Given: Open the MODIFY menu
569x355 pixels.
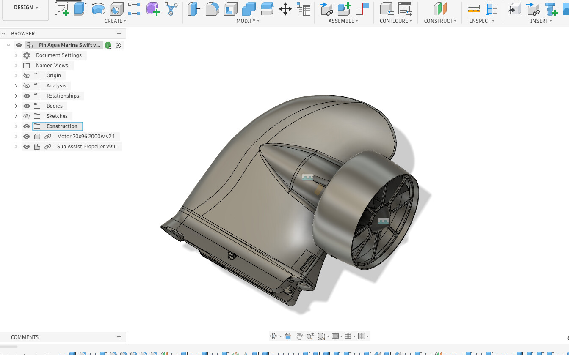Looking at the screenshot, I should (x=248, y=21).
